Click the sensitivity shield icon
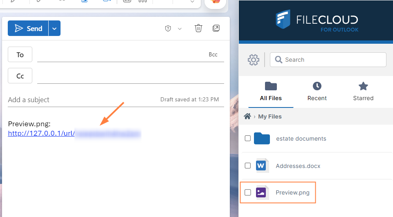 [x=168, y=29]
